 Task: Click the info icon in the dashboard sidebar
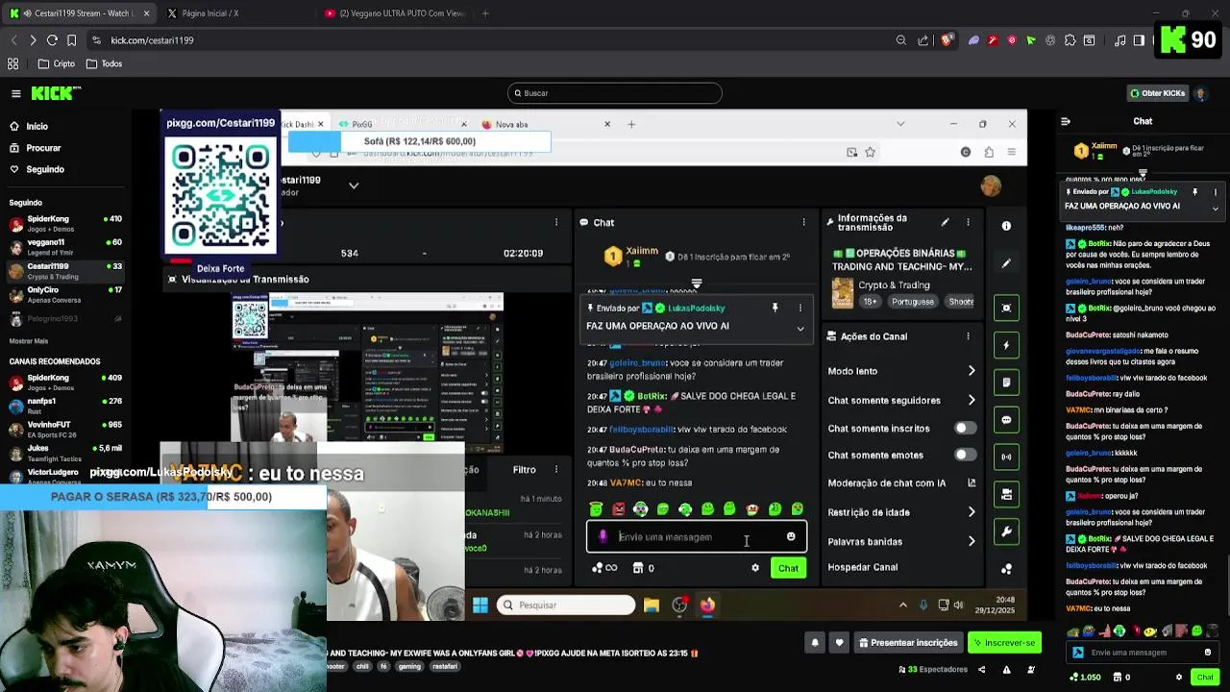coord(1006,226)
